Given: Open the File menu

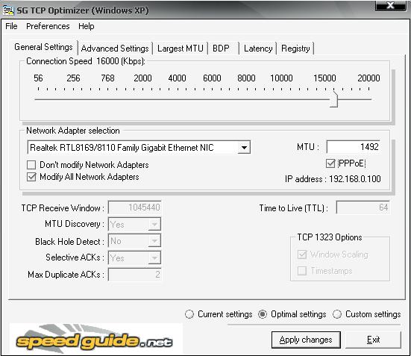Looking at the screenshot, I should point(11,26).
